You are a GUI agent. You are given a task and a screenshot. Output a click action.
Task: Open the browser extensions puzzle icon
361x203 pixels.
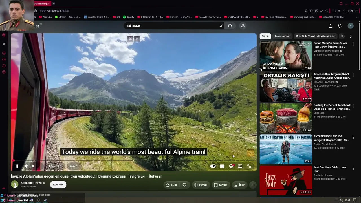coord(334,11)
